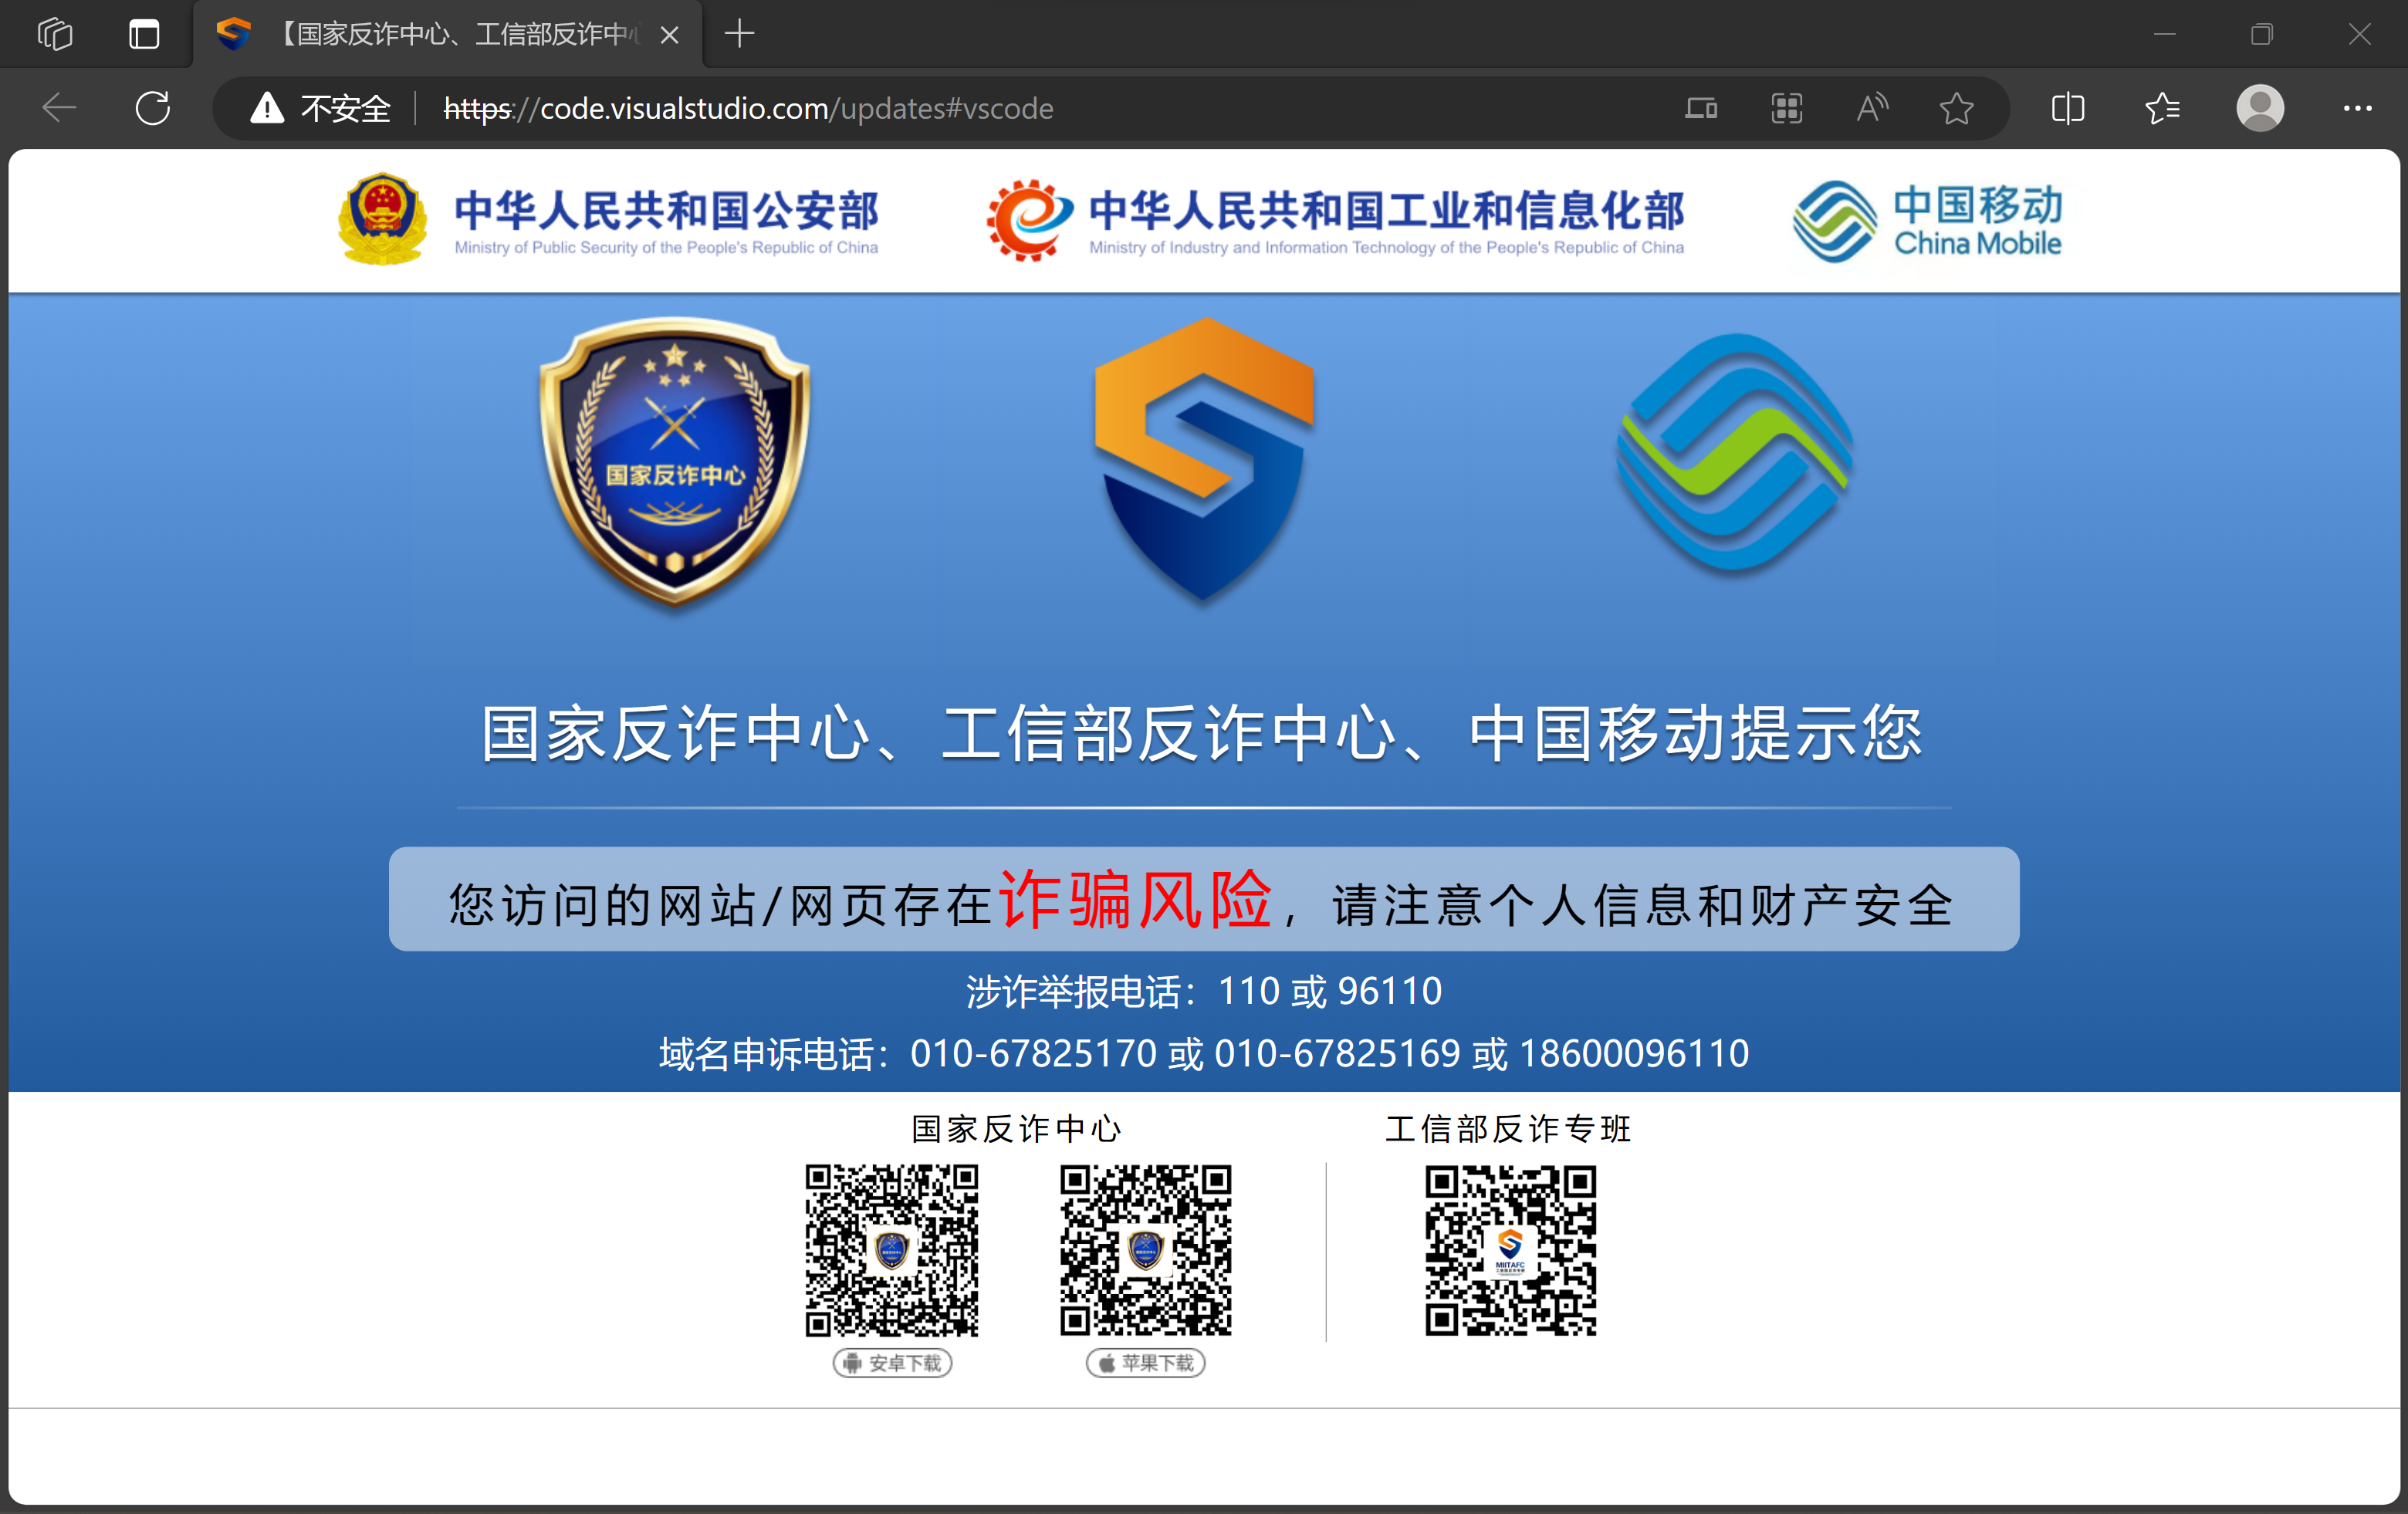Open the favorites list icon
The height and width of the screenshot is (1514, 2408).
click(x=2162, y=108)
